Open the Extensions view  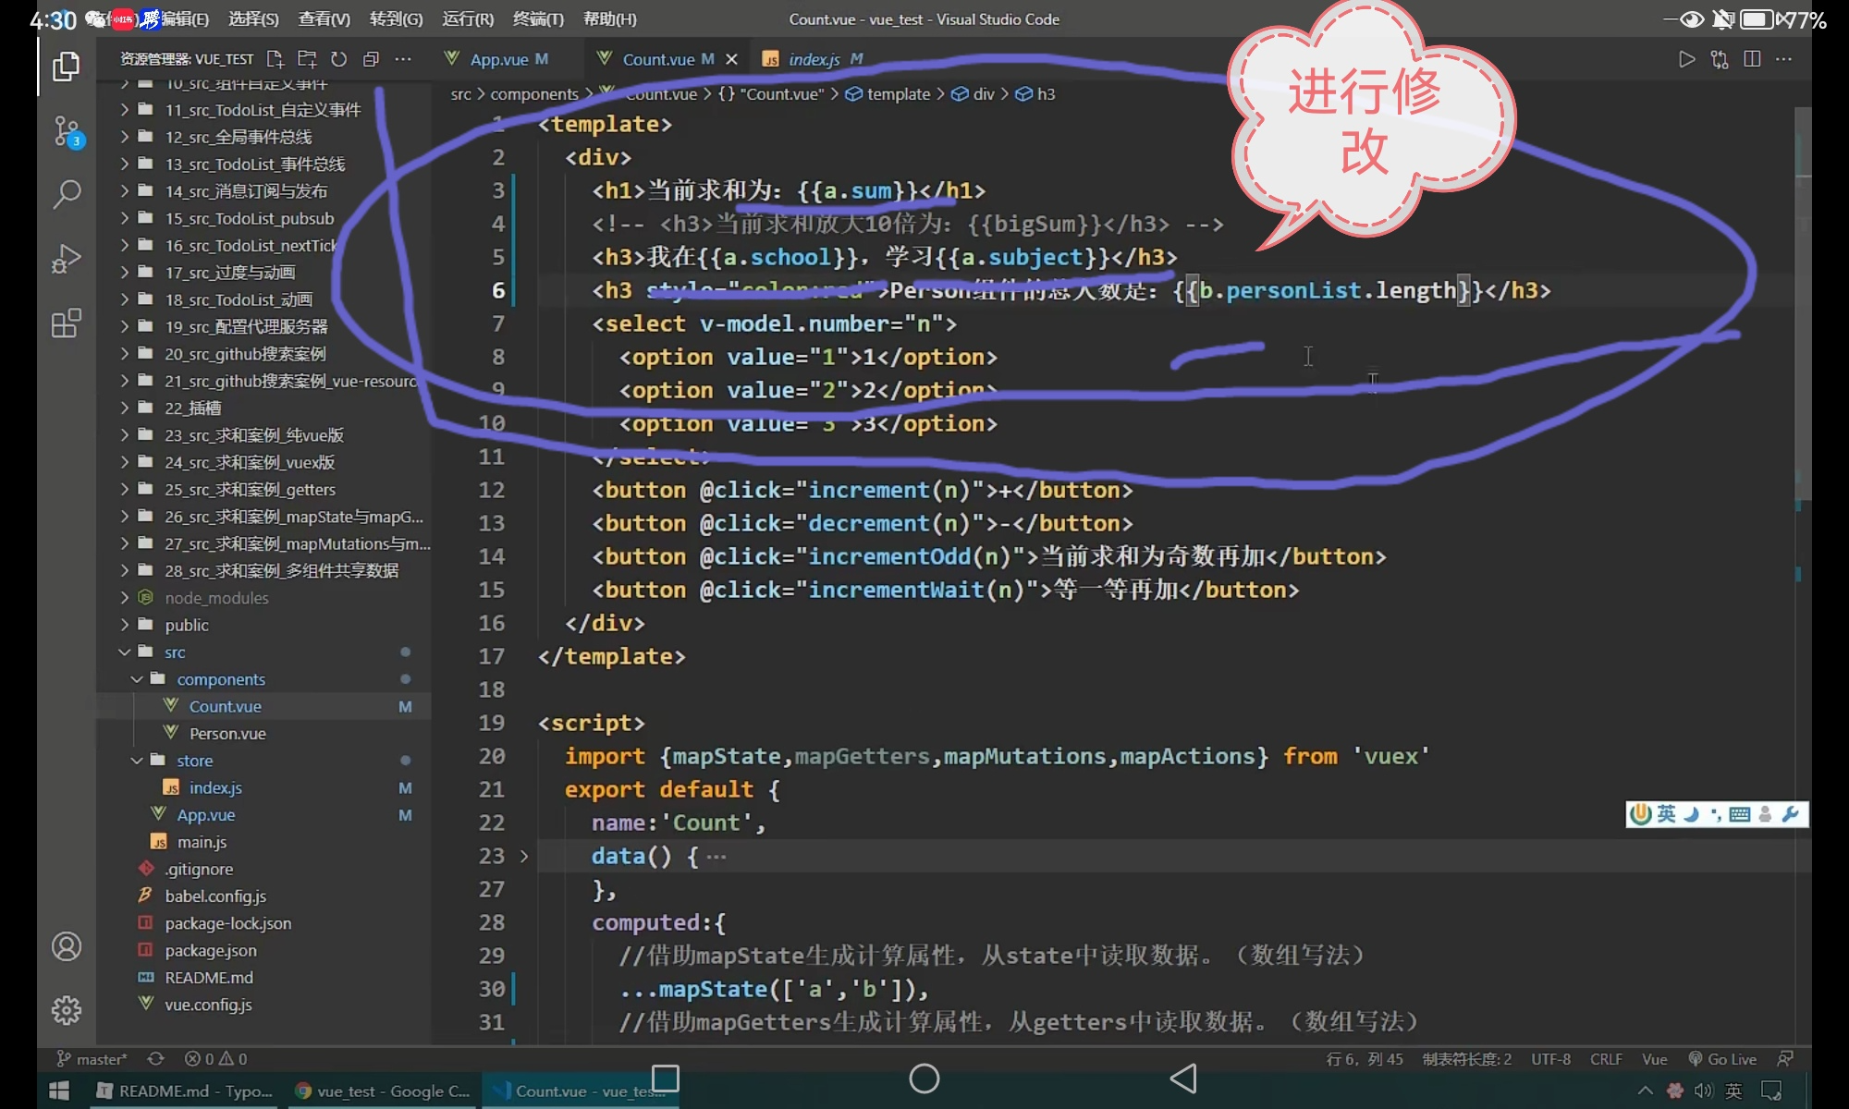[66, 323]
